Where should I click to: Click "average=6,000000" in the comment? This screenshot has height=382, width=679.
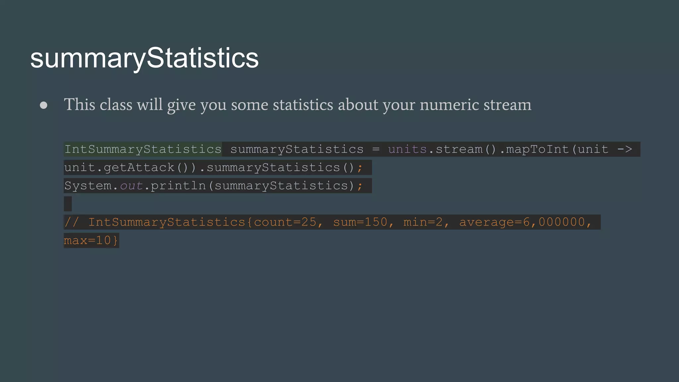point(522,222)
